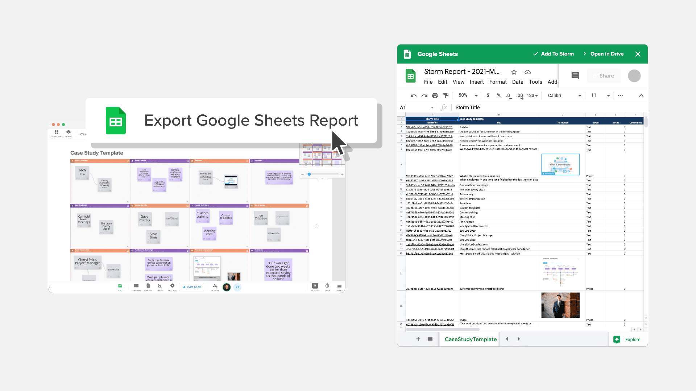This screenshot has height=391, width=696.
Task: Click the Stormboard zoom slider handle
Action: coord(309,175)
